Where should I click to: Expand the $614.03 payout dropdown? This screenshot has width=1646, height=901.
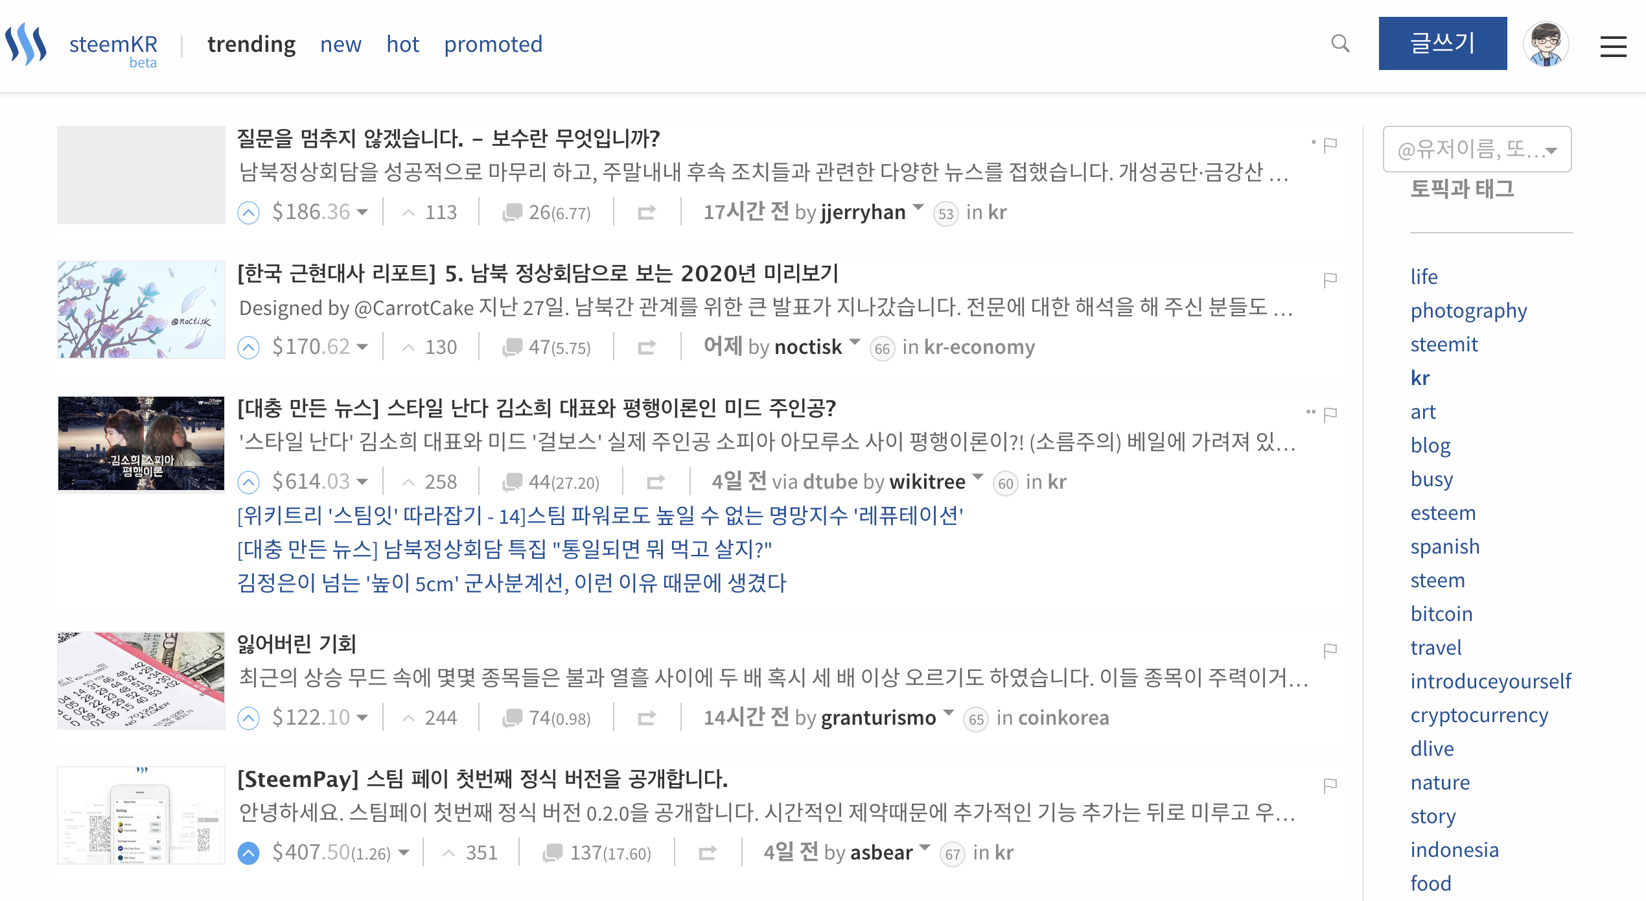coord(362,482)
